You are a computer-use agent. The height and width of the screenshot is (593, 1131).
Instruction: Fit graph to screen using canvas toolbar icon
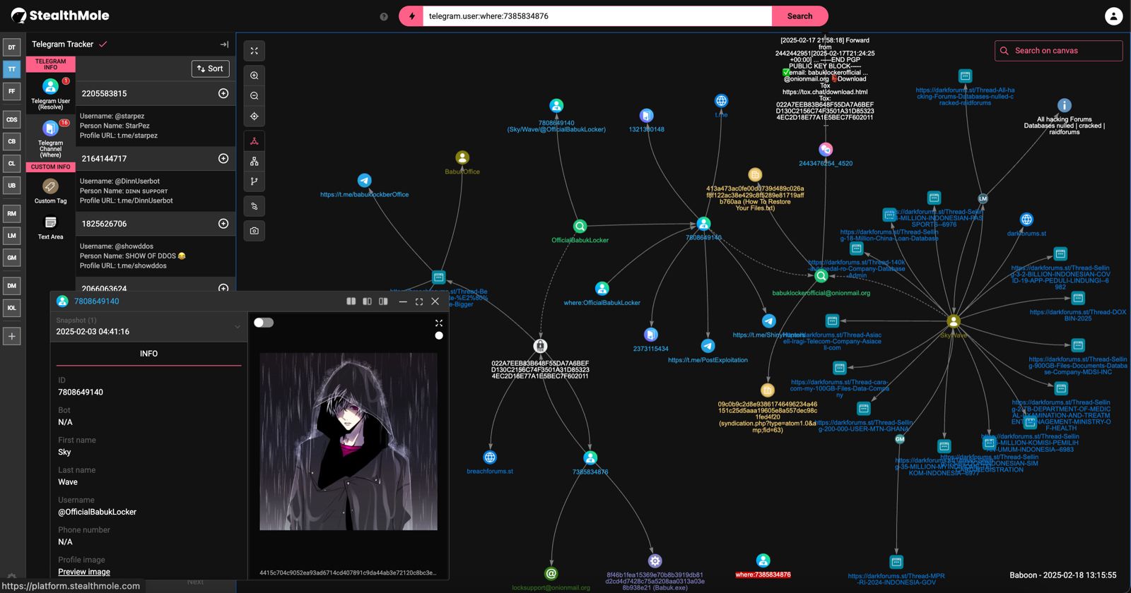[x=254, y=51]
